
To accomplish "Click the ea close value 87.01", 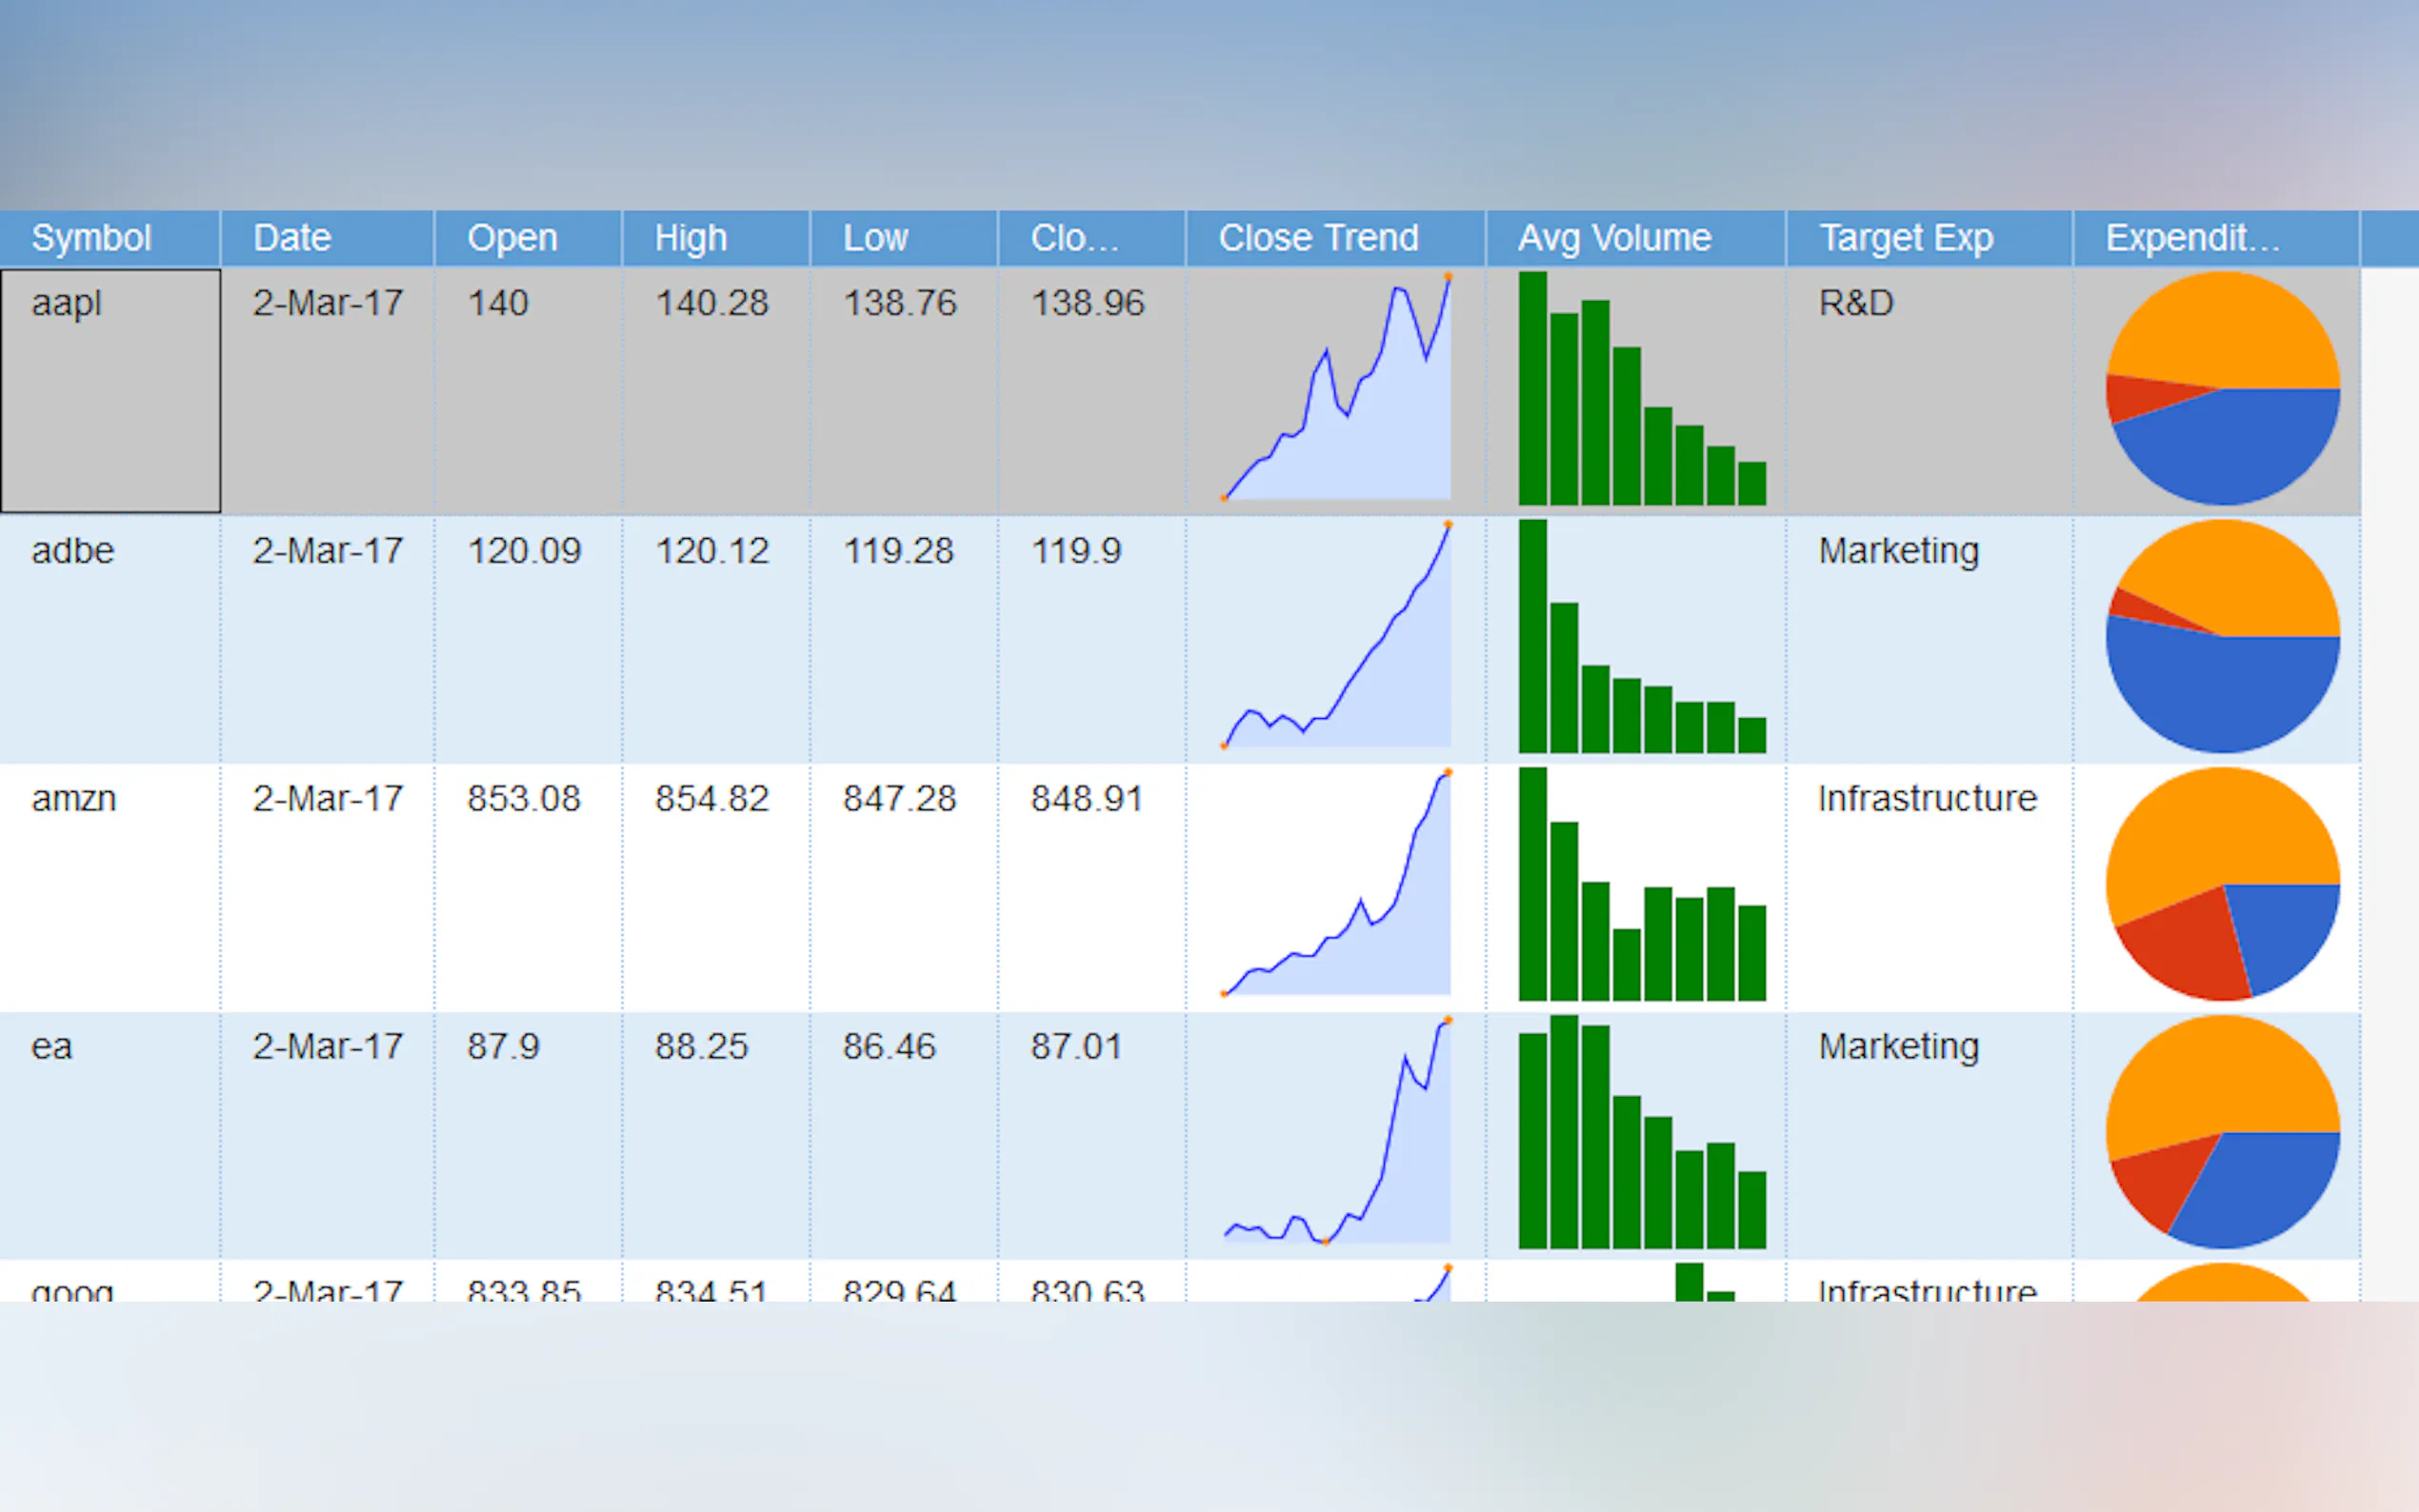I will pyautogui.click(x=1076, y=1047).
